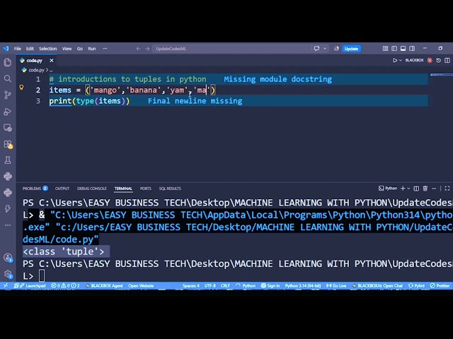The image size is (453, 339).
Task: Open the Run and Debug view
Action: [x=8, y=112]
